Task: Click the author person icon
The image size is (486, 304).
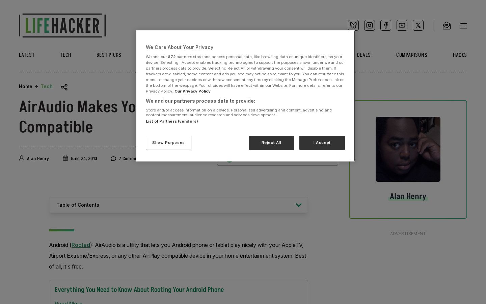Action: point(22,158)
